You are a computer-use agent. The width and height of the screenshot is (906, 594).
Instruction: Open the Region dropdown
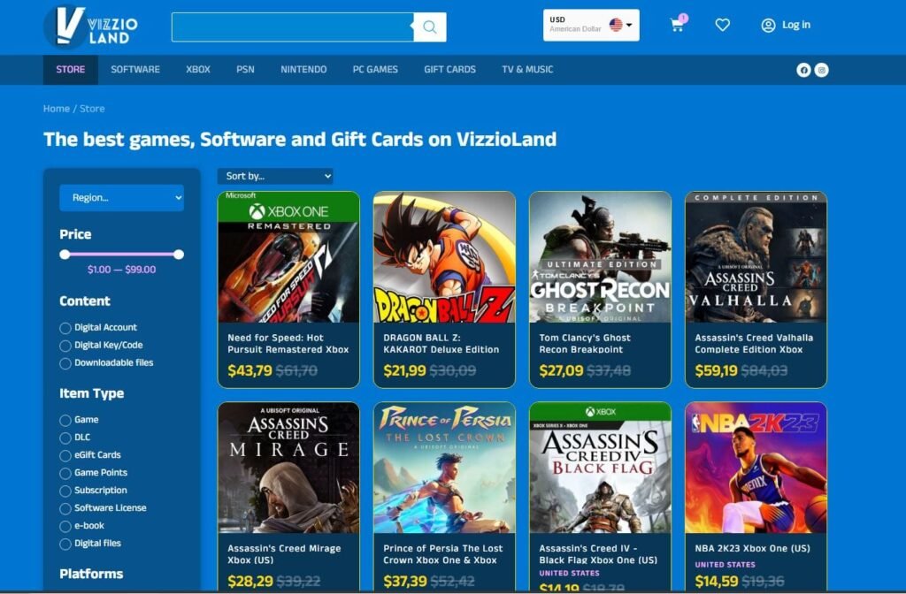click(x=121, y=198)
